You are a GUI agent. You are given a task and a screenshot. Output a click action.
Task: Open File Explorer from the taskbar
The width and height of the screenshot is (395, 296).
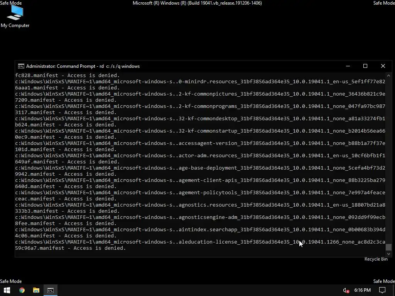(x=36, y=290)
